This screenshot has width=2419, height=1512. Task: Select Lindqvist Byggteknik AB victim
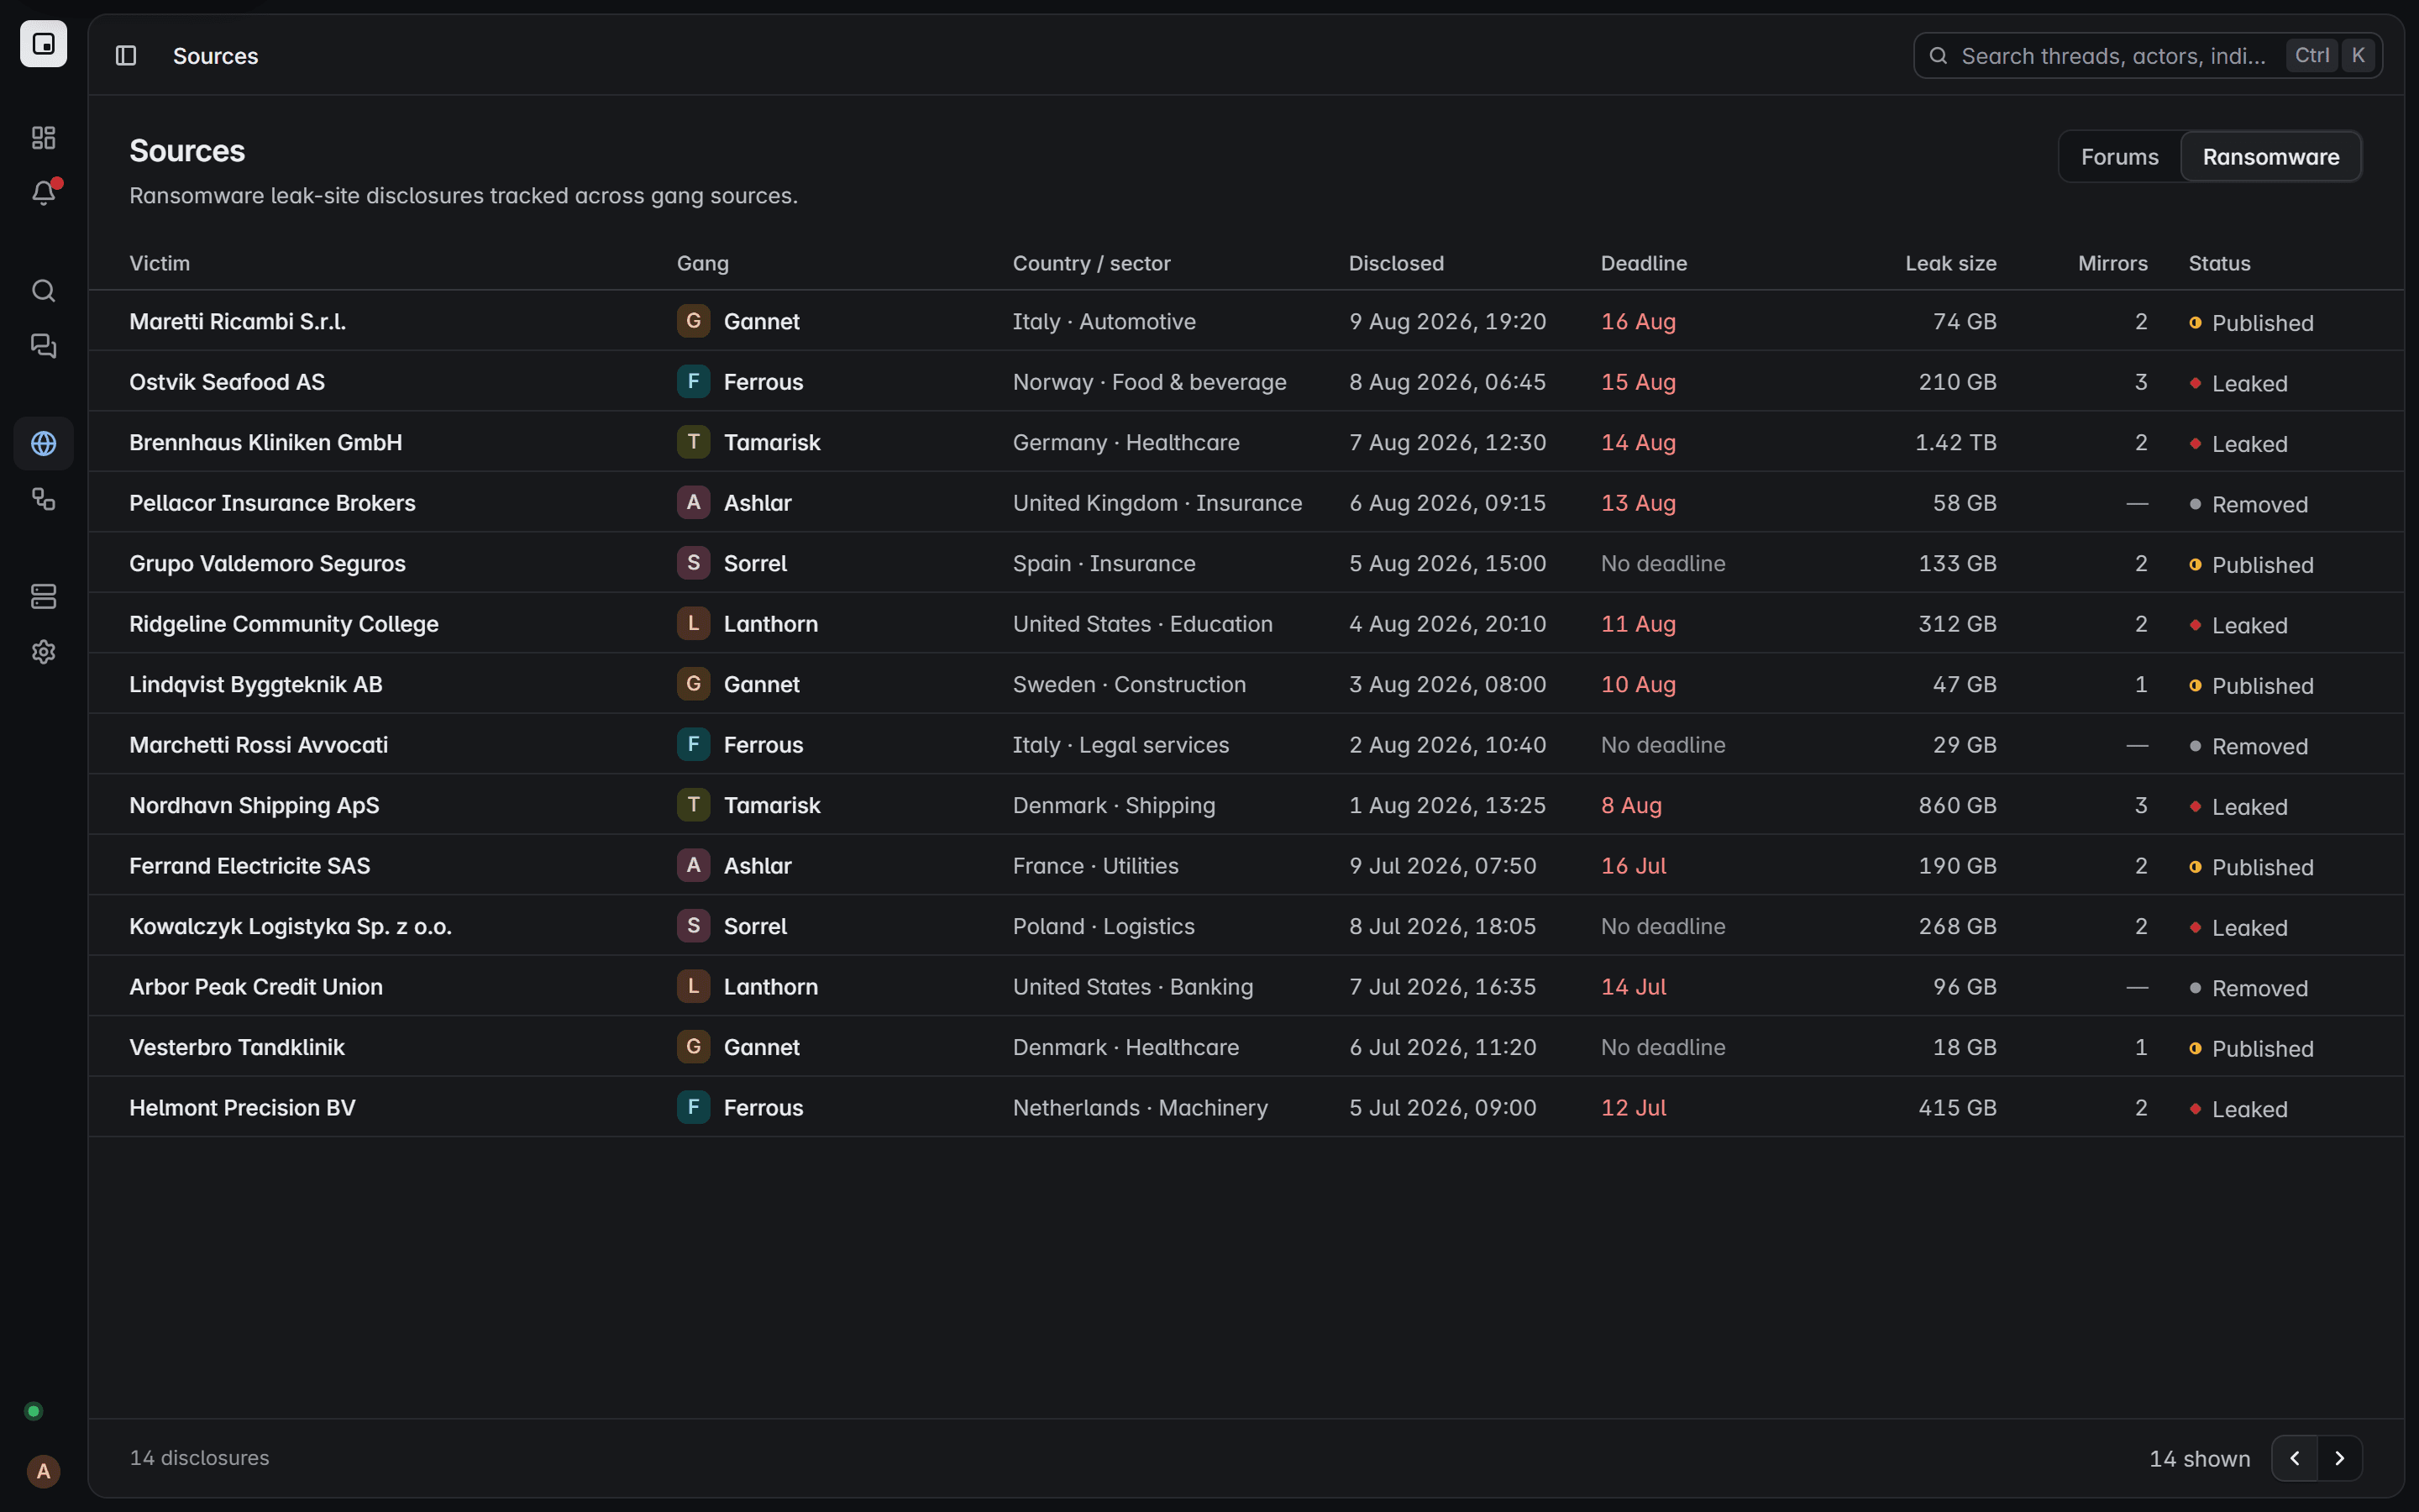256,684
